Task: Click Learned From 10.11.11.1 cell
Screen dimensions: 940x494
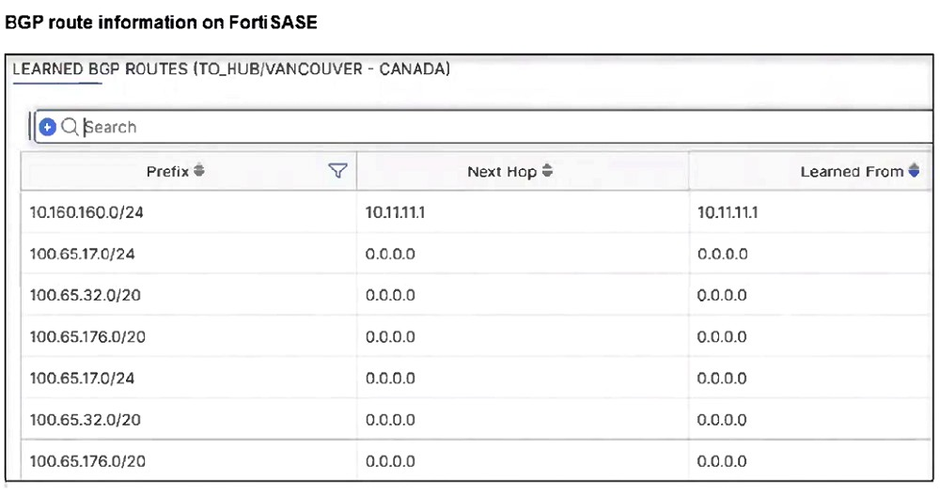Action: pos(728,213)
